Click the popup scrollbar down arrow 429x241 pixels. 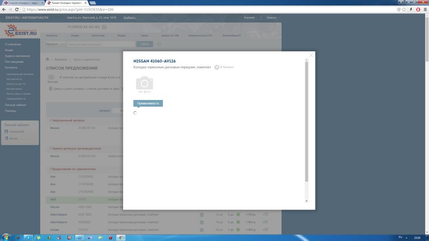click(306, 201)
